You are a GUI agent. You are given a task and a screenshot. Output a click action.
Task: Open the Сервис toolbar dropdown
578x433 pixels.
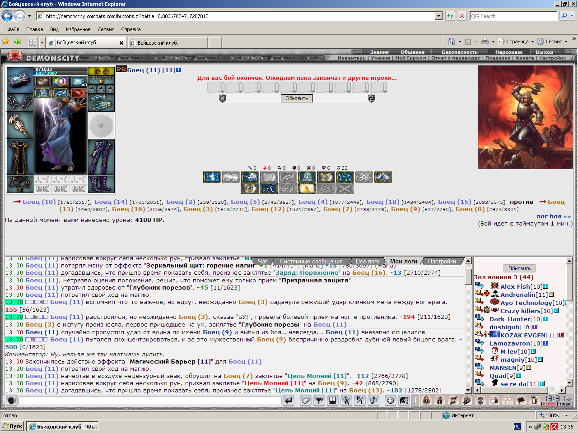(x=552, y=41)
